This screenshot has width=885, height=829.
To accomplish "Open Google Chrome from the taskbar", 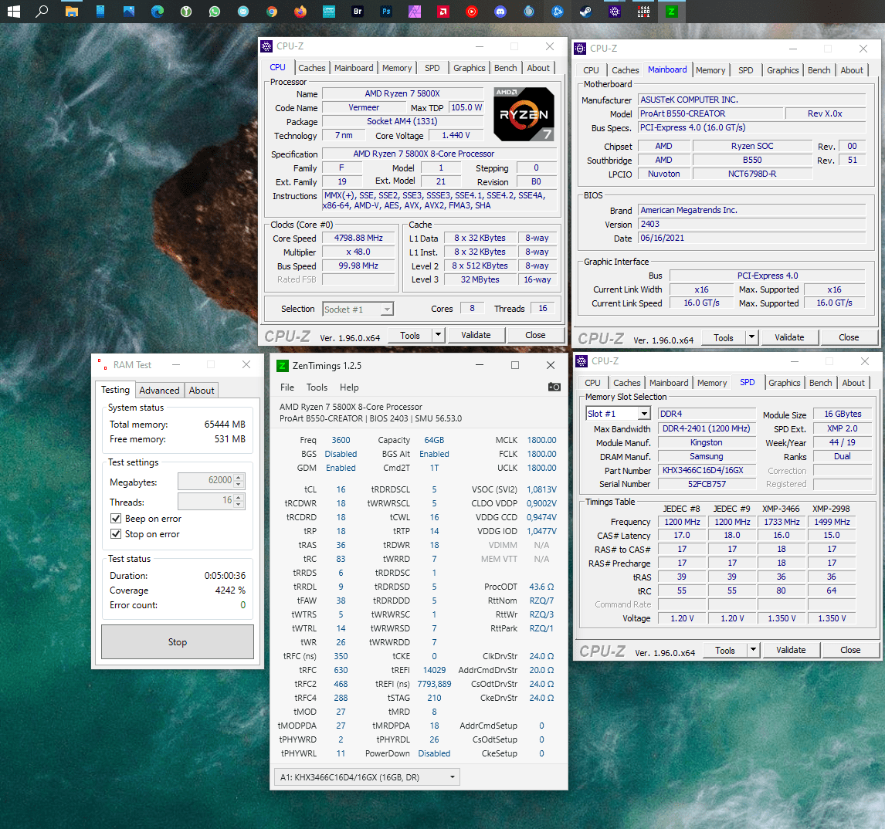I will (x=272, y=12).
